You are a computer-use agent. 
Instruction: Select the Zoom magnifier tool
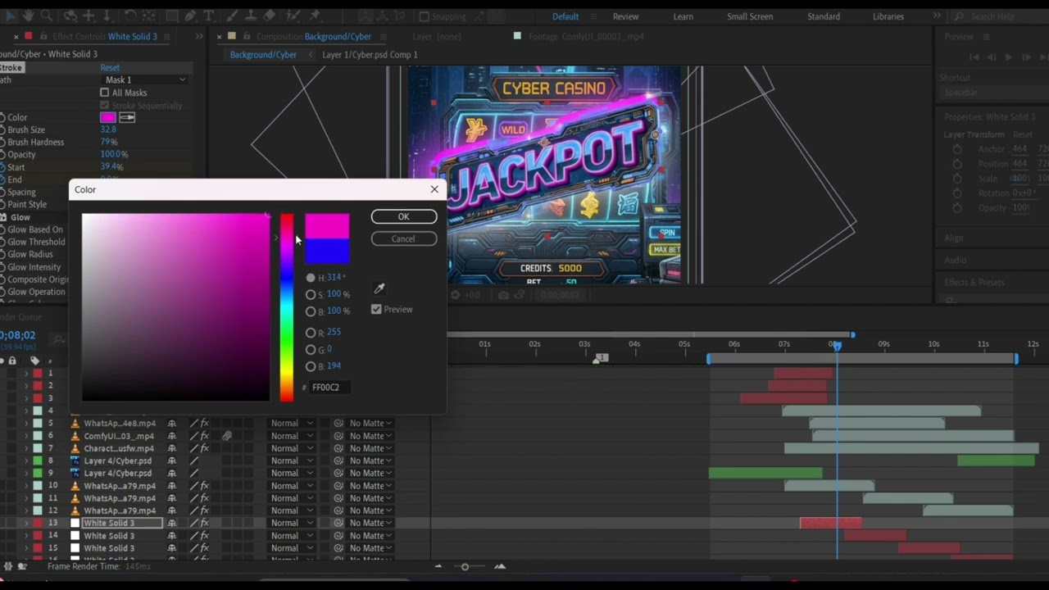[x=47, y=16]
